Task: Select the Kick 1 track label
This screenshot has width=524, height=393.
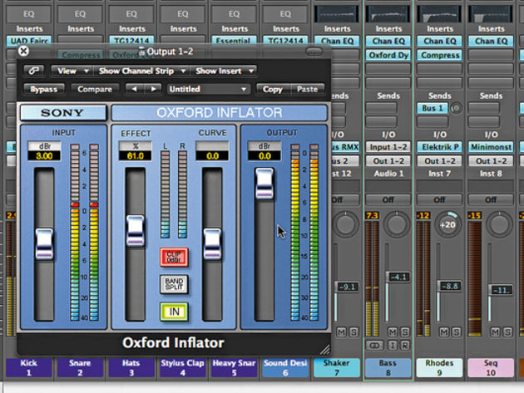Action: 29,367
